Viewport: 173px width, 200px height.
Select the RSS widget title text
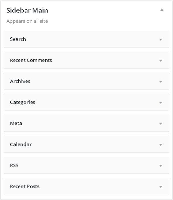pyautogui.click(x=14, y=165)
